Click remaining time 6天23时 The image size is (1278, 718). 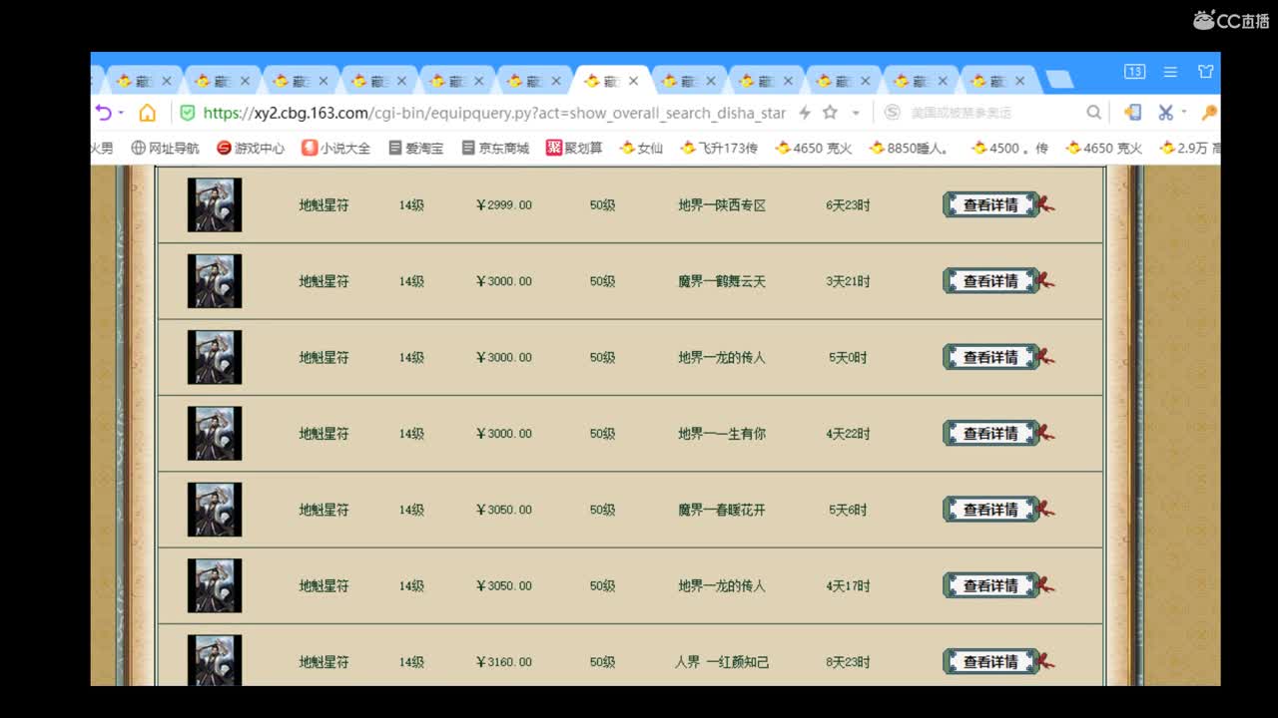coord(848,205)
